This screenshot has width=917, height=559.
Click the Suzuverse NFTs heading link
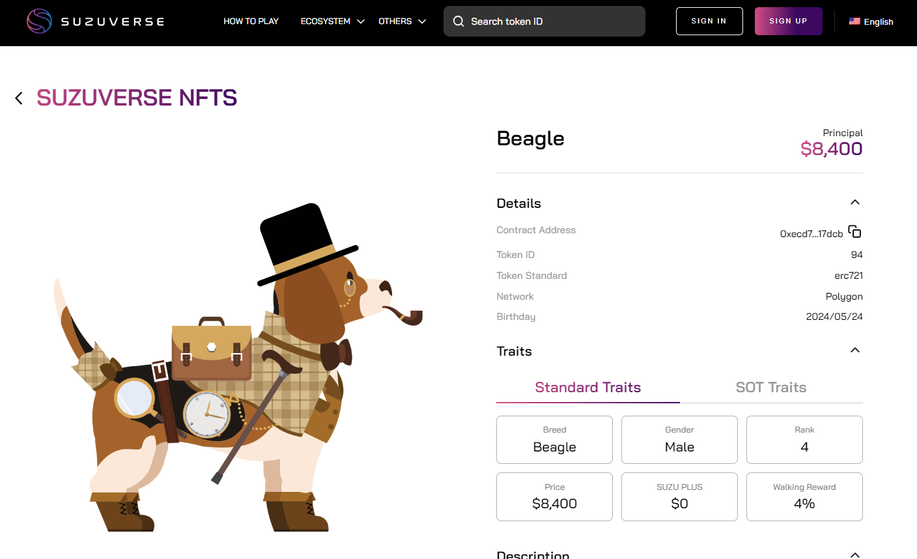click(x=137, y=98)
